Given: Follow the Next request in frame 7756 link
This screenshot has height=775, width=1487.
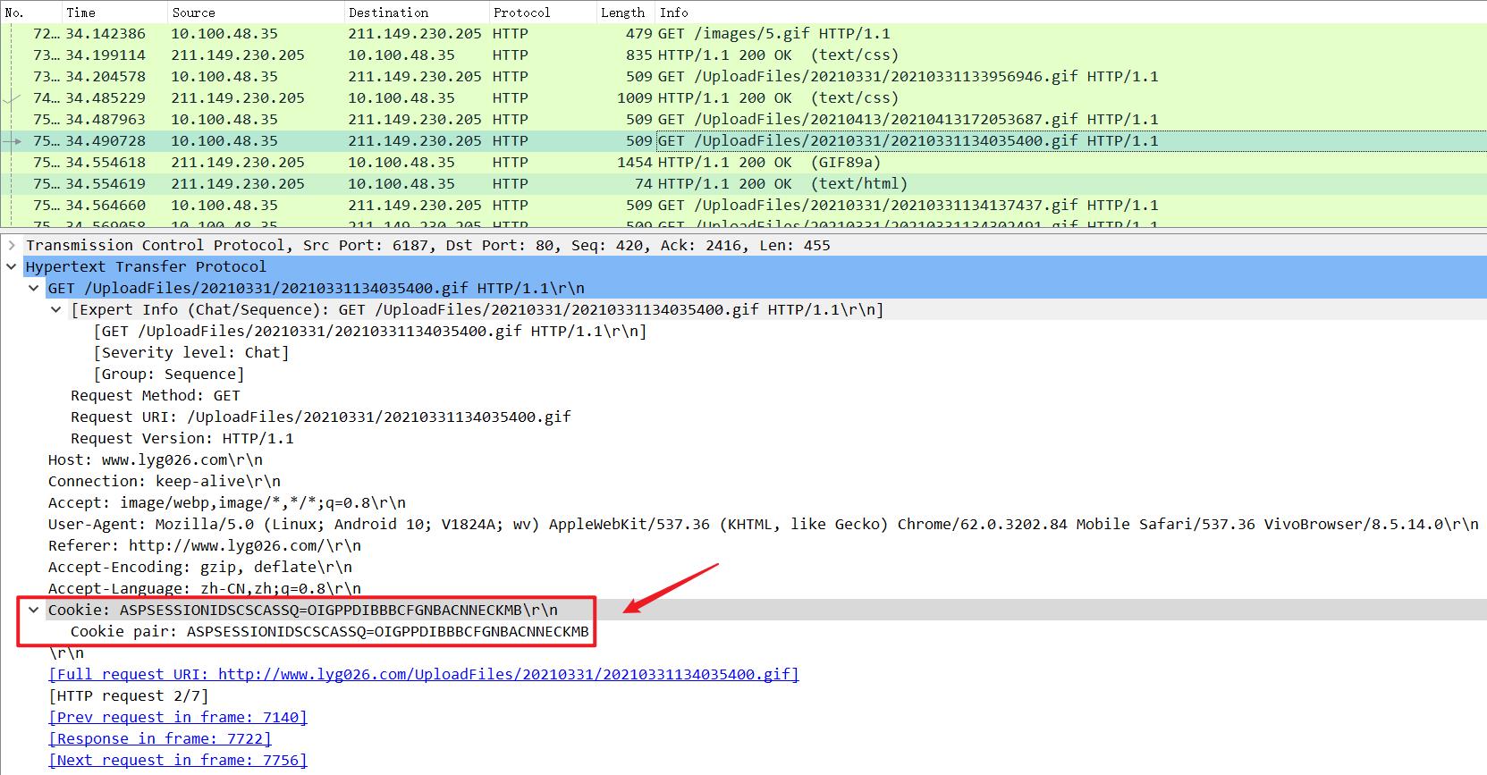Looking at the screenshot, I should click(178, 760).
